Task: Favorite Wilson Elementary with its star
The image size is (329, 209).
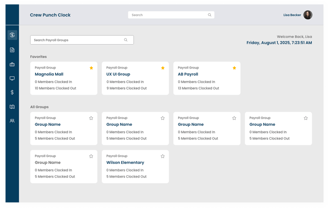Action: pos(163,156)
